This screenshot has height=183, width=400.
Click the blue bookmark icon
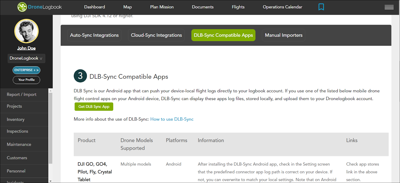321,7
